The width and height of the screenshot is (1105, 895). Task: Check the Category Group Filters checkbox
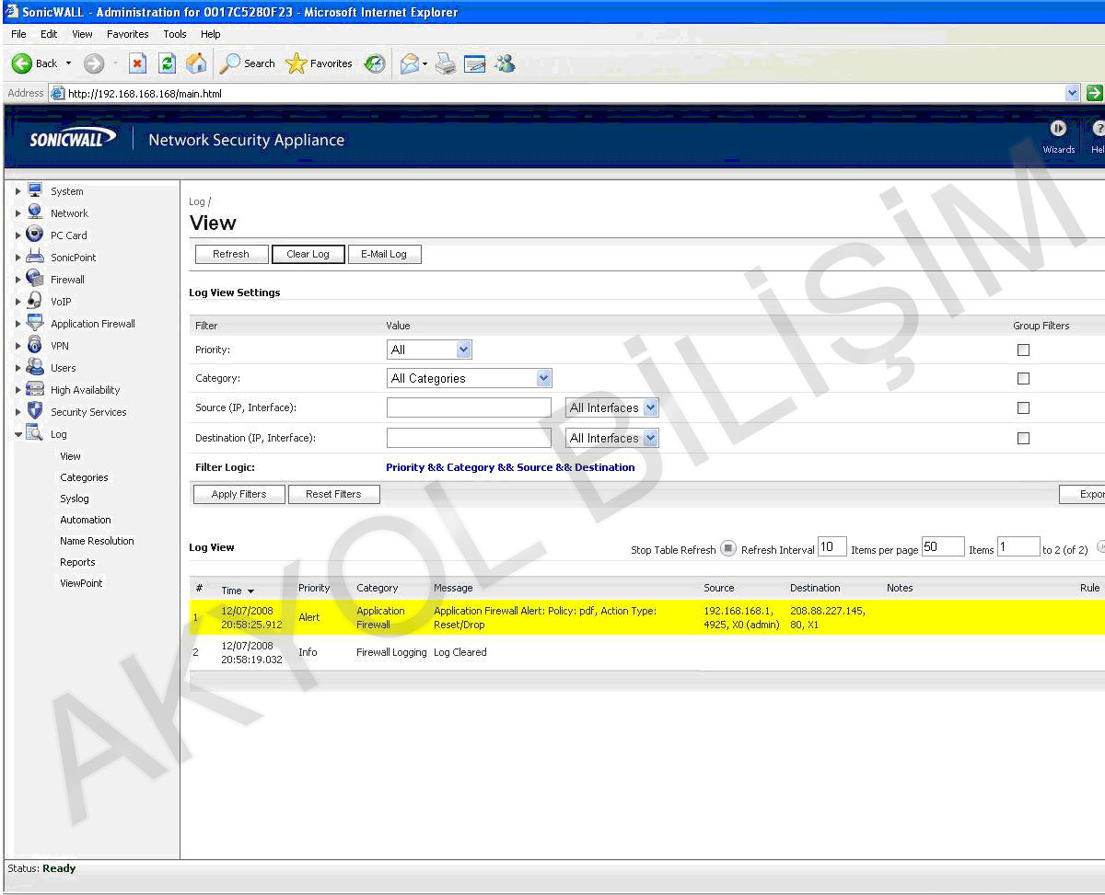coord(1023,378)
